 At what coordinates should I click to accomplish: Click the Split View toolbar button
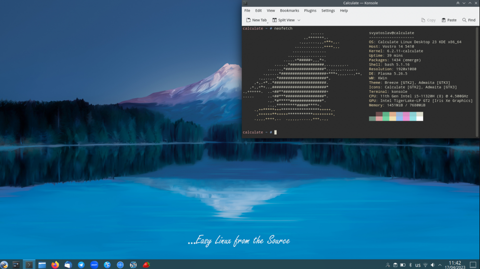[x=283, y=20]
